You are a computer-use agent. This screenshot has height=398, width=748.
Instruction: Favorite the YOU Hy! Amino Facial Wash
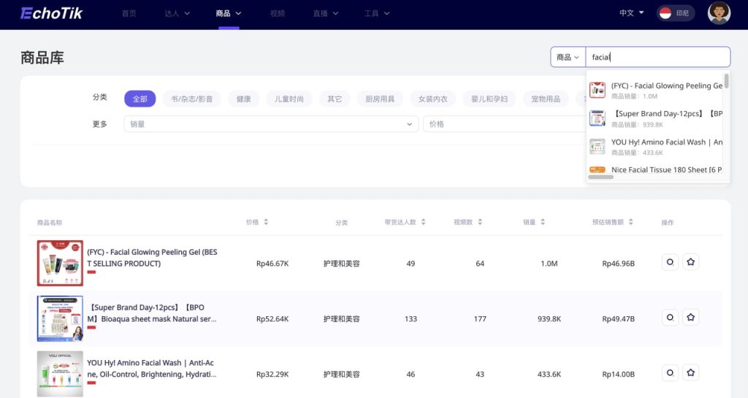click(x=690, y=372)
